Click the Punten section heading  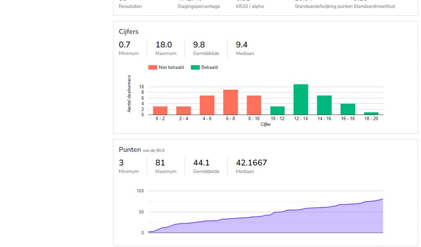130,150
